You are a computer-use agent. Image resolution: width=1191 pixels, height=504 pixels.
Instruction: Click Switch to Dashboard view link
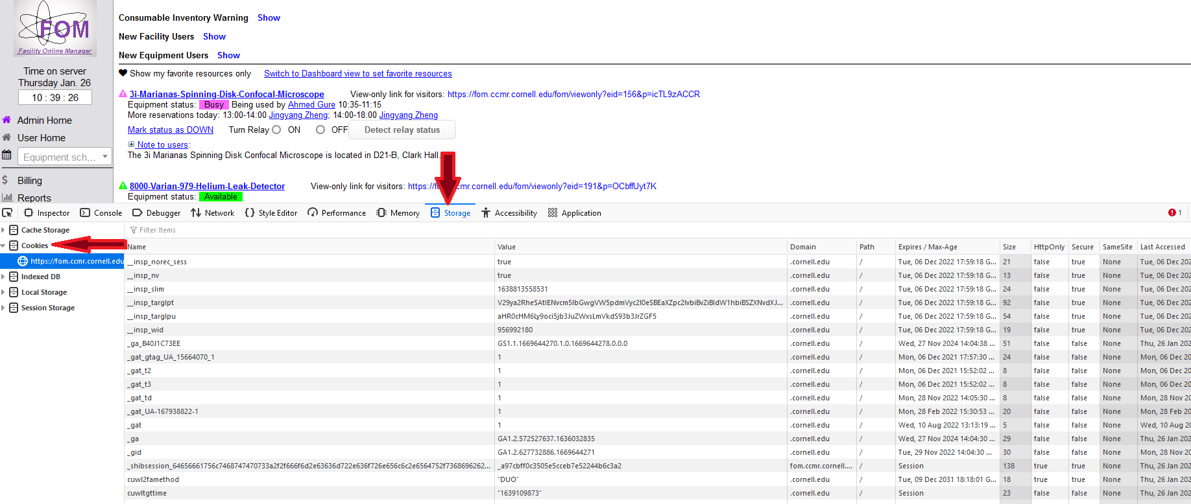coord(358,73)
